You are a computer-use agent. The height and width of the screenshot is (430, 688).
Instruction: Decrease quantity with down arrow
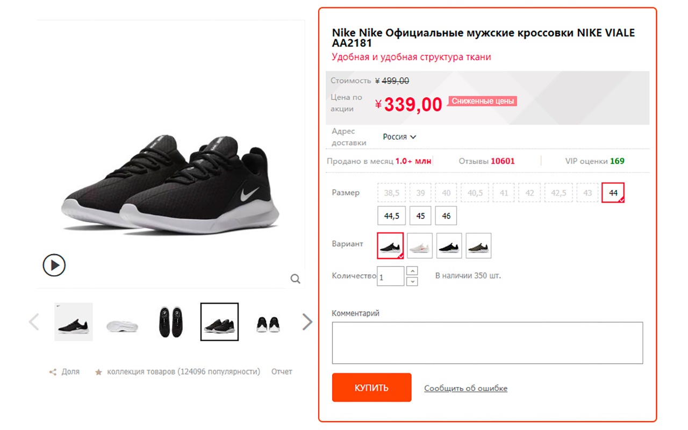(412, 281)
